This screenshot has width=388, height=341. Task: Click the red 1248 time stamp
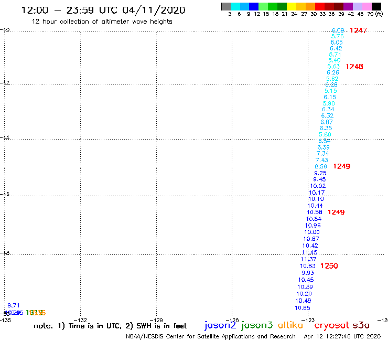(x=354, y=67)
